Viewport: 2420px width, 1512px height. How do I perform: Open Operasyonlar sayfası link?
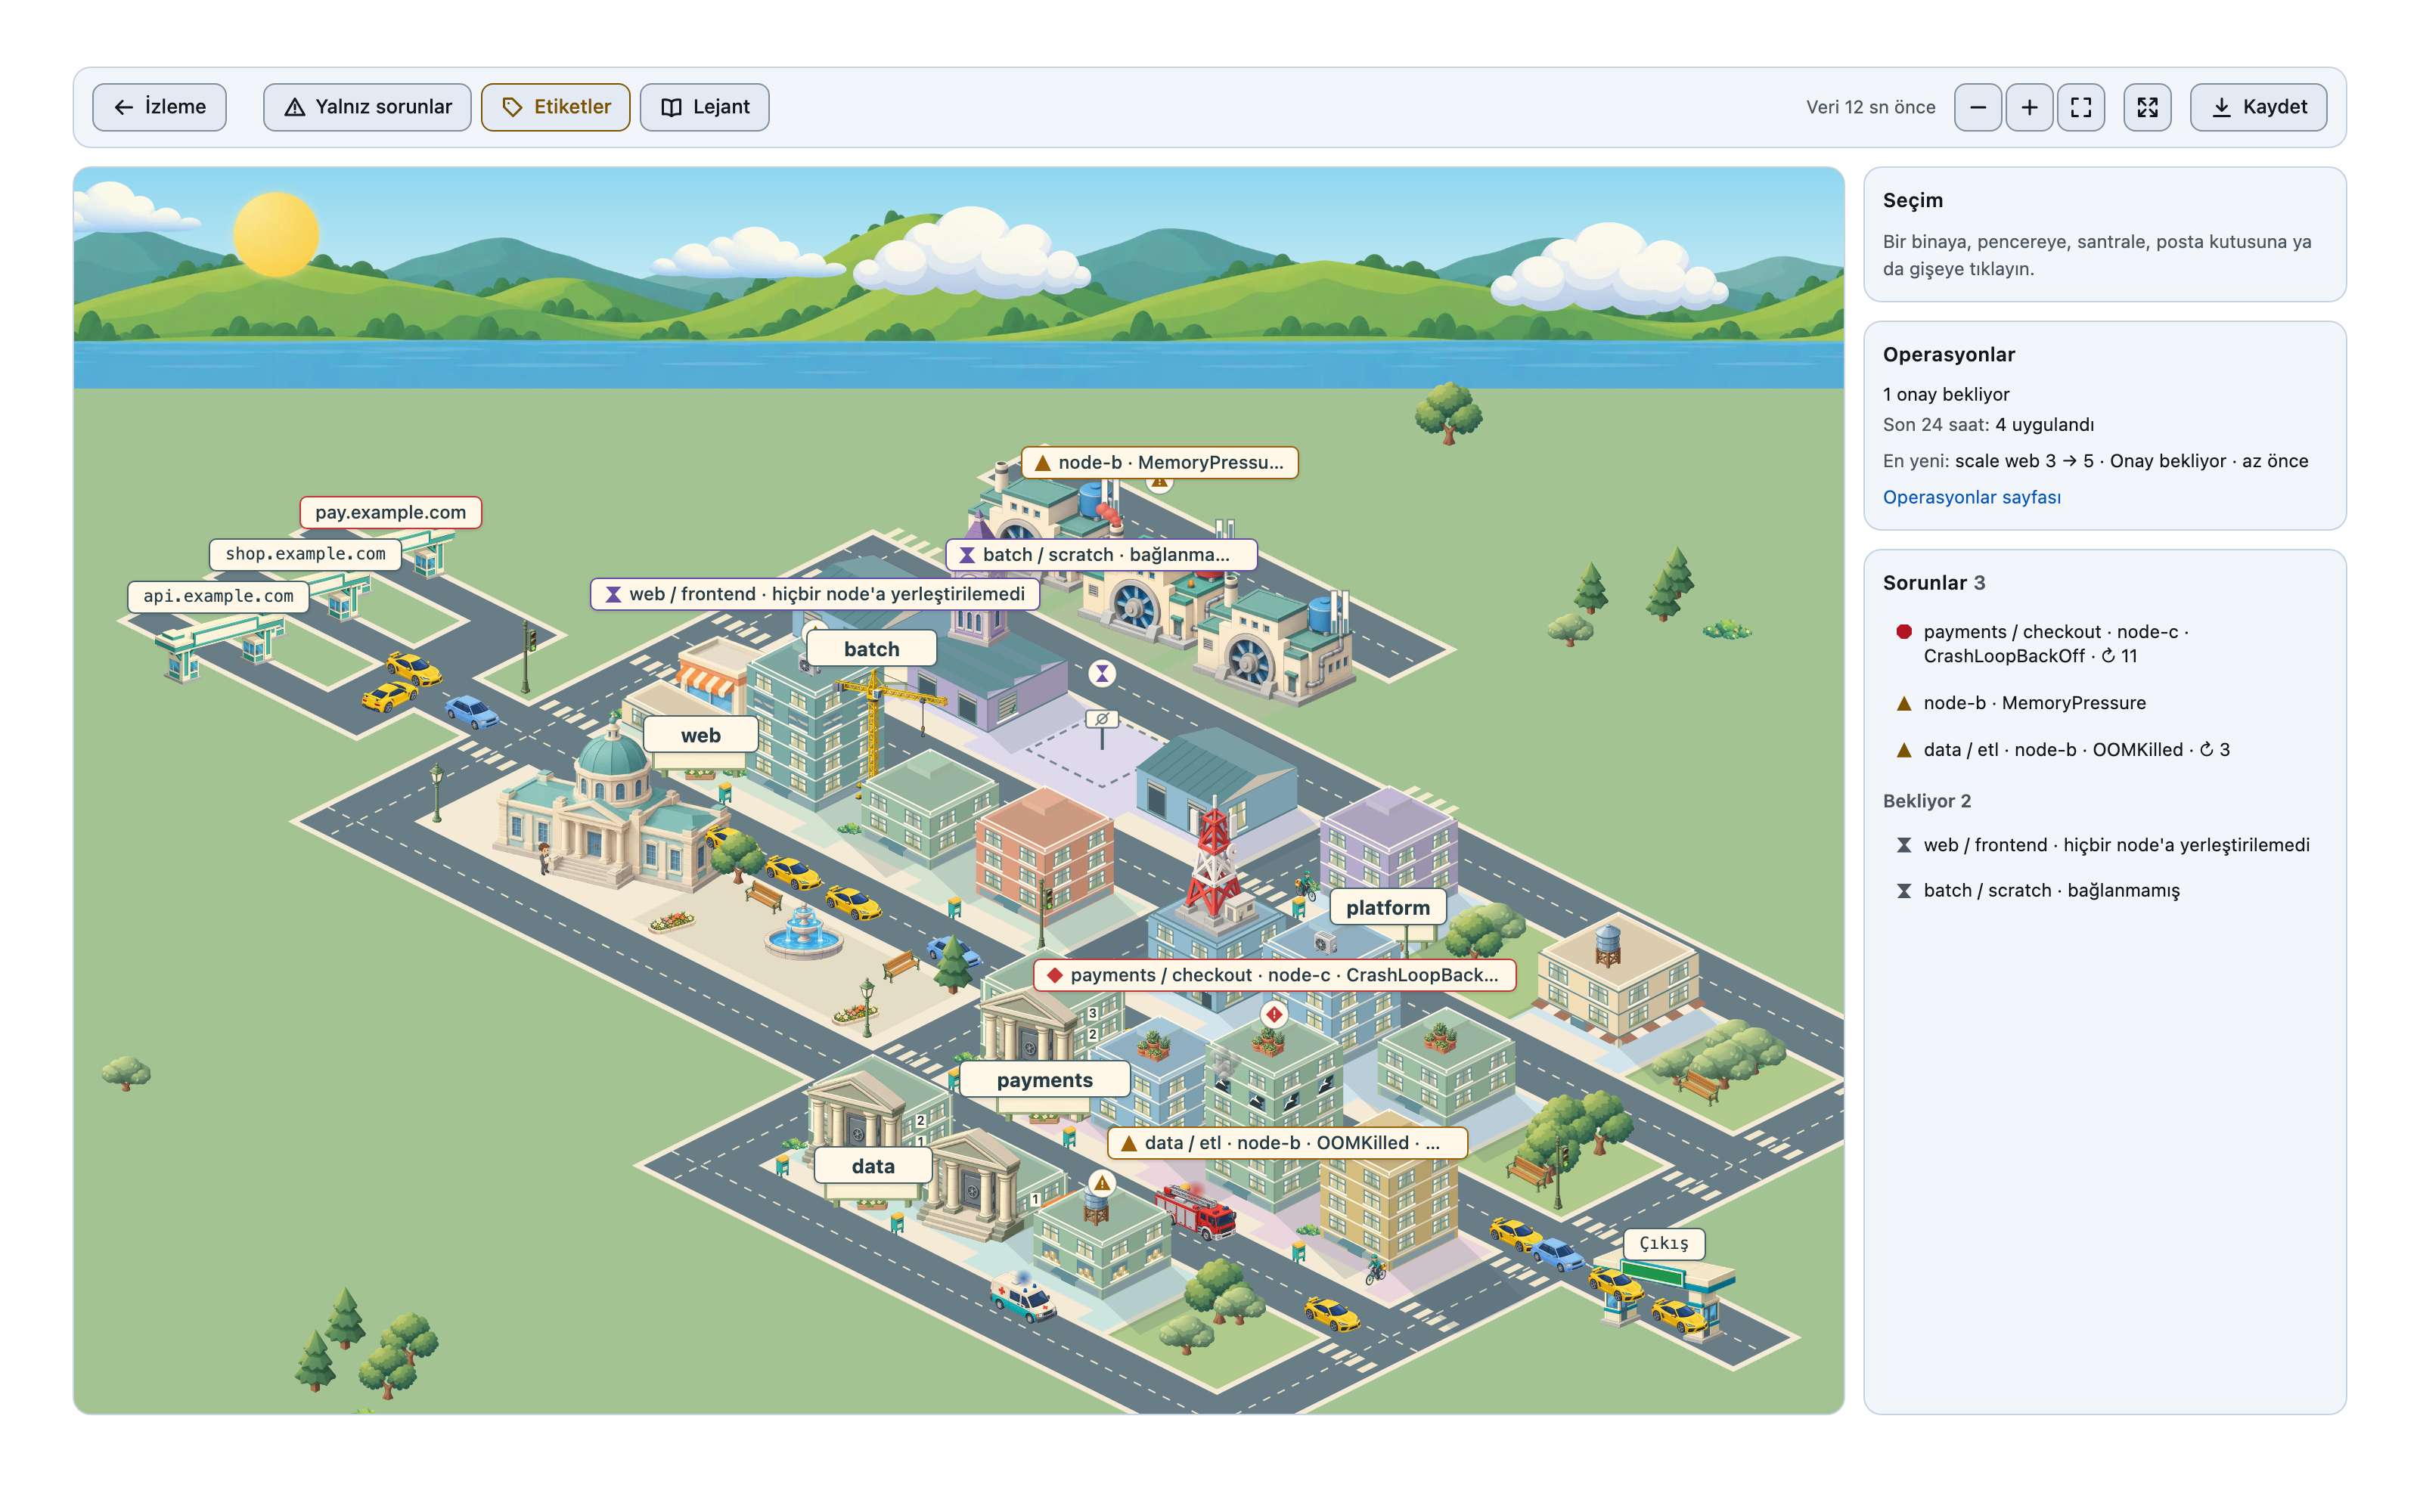1971,497
